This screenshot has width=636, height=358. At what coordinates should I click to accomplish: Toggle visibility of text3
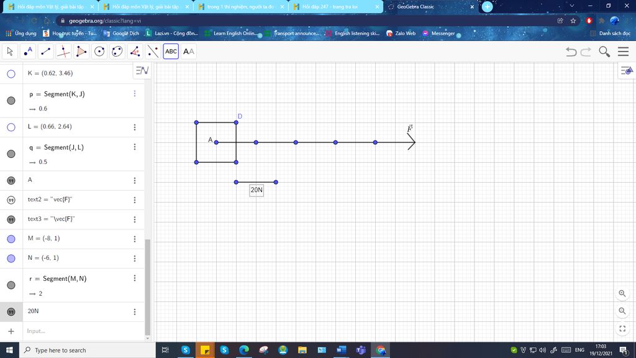click(x=11, y=219)
